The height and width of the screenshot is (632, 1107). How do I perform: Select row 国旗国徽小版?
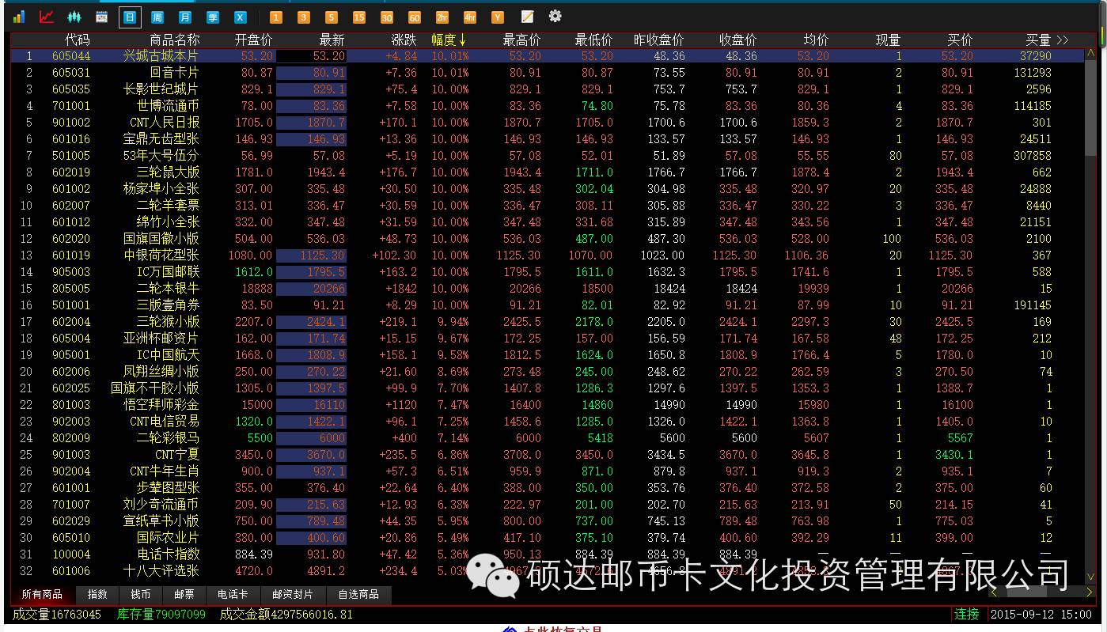tap(547, 239)
